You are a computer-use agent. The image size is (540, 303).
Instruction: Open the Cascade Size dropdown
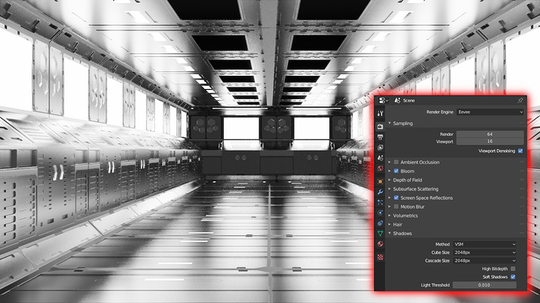[484, 261]
